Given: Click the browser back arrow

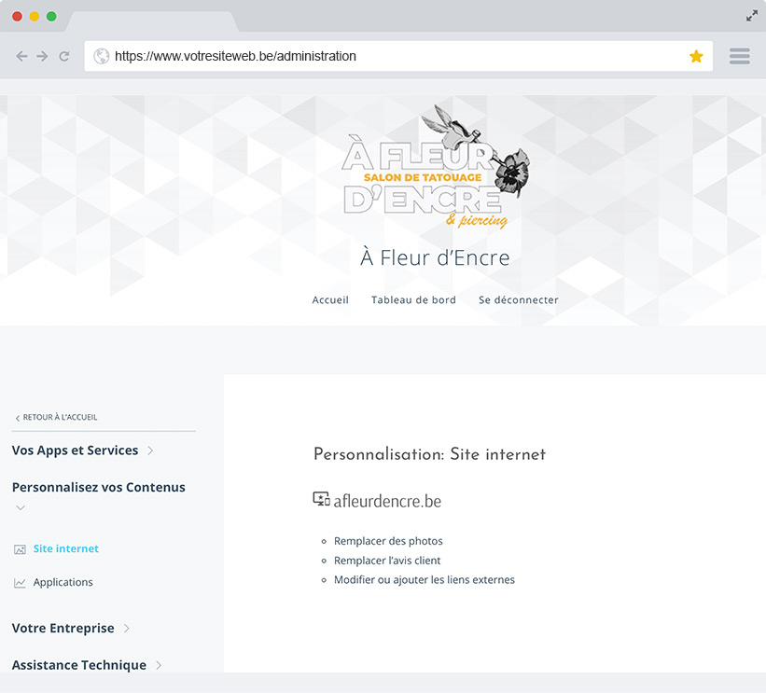Looking at the screenshot, I should pyautogui.click(x=21, y=56).
